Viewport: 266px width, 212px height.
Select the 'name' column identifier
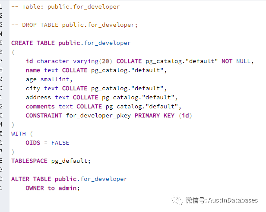click(x=33, y=70)
